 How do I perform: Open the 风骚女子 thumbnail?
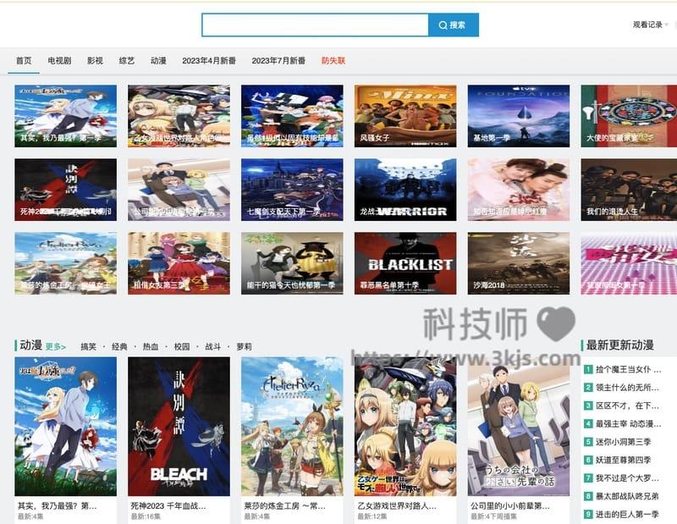tap(405, 116)
